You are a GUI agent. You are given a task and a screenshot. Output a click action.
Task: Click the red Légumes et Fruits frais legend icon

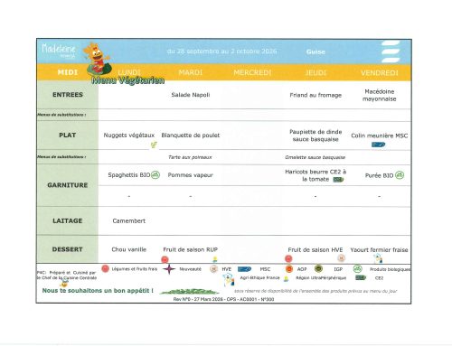105,269
